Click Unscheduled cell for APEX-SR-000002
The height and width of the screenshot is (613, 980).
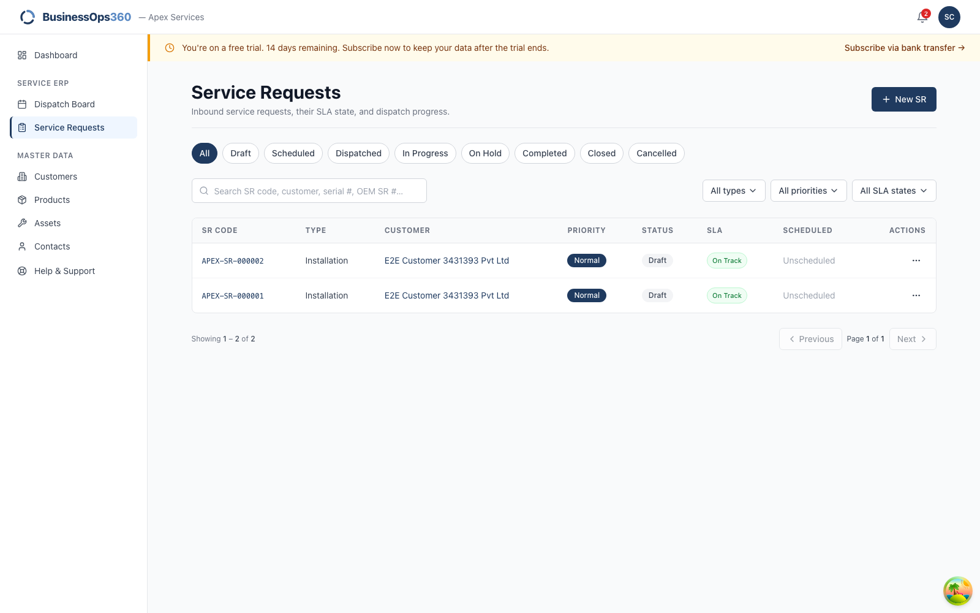[809, 261]
